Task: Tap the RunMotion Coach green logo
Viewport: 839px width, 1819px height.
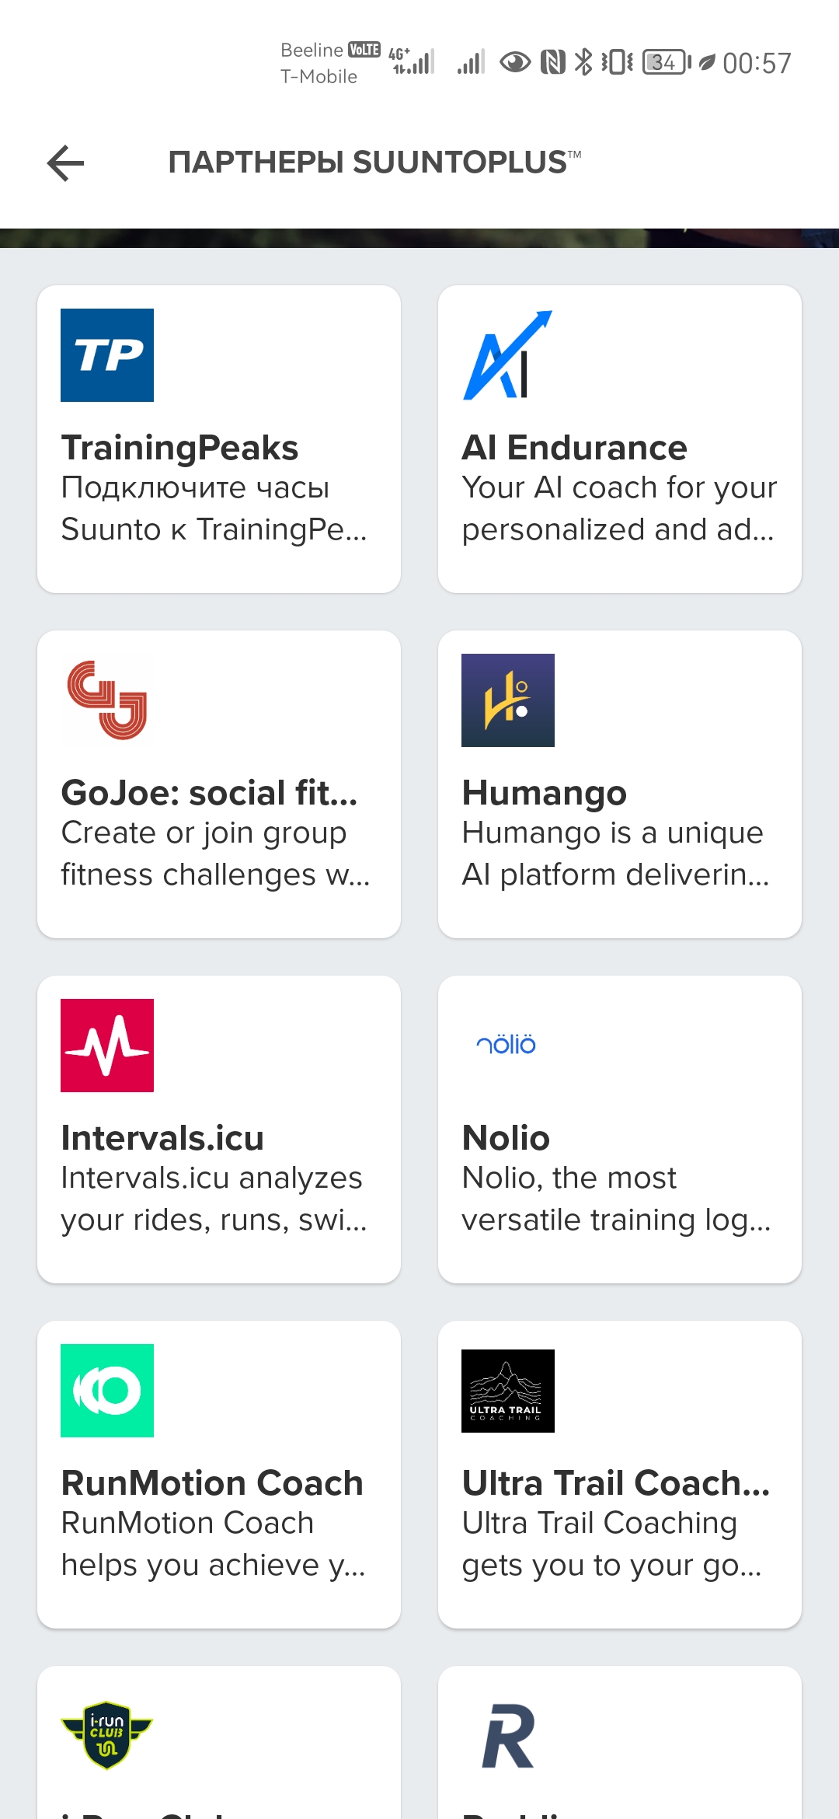Action: tap(107, 1390)
